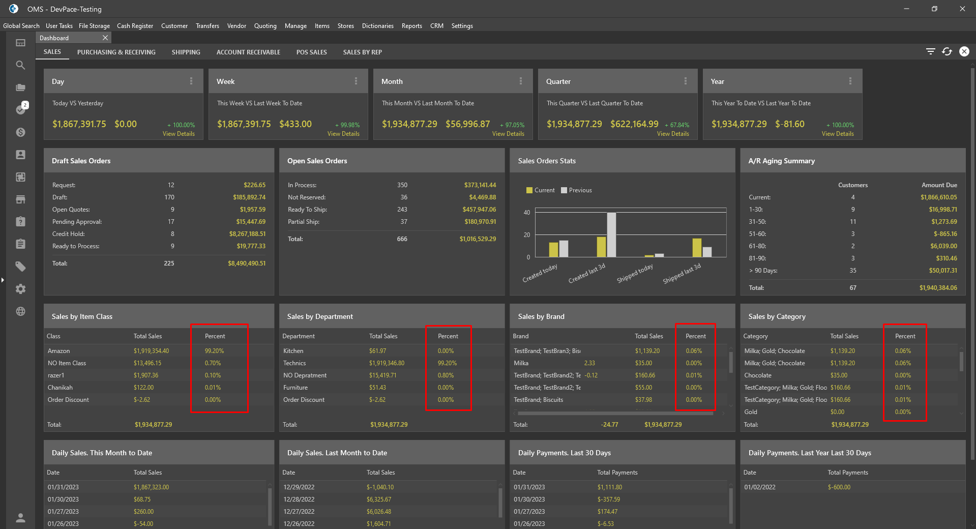Viewport: 976px width, 529px height.
Task: Expand the collapsed left panel arrow
Action: click(3, 280)
